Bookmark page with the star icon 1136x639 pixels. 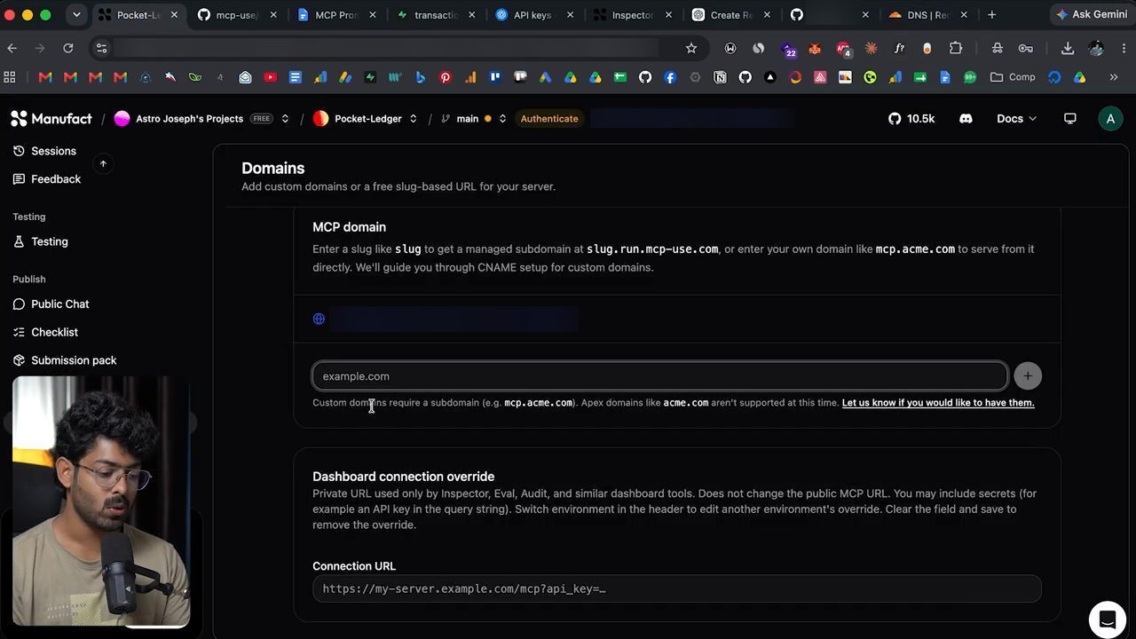691,48
